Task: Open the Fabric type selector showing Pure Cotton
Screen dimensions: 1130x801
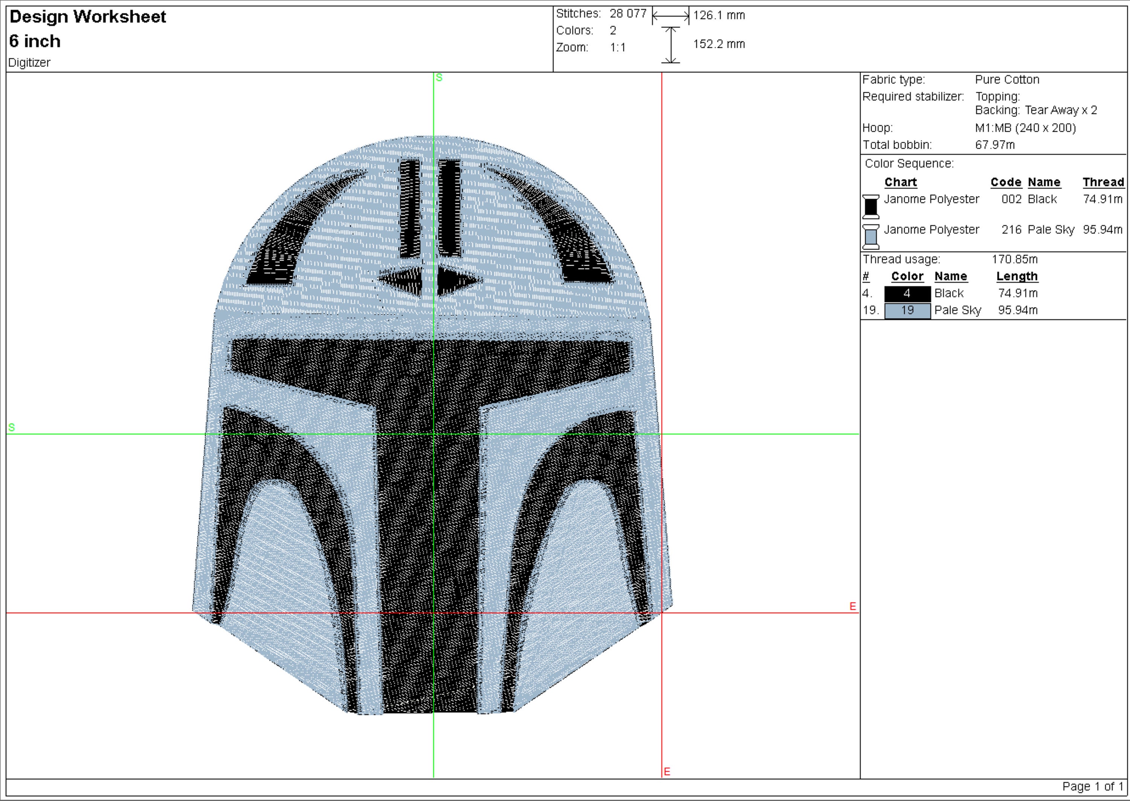Action: (x=1006, y=79)
